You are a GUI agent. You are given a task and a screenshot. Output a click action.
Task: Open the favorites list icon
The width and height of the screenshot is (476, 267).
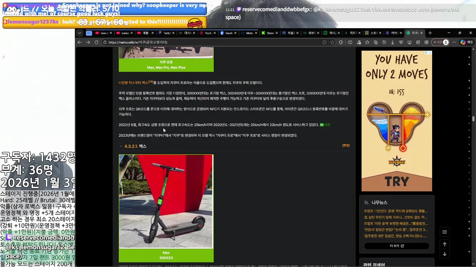tap(367, 42)
